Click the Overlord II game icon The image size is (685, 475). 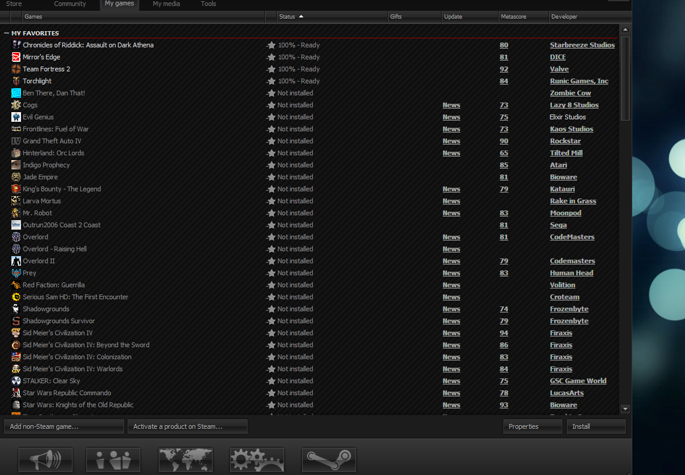16,261
